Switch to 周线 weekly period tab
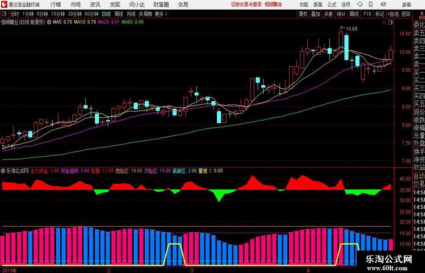This screenshot has width=425, height=273. (x=118, y=14)
